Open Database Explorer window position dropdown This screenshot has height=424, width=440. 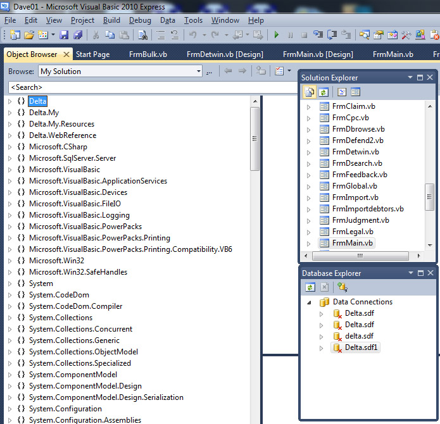tap(411, 273)
